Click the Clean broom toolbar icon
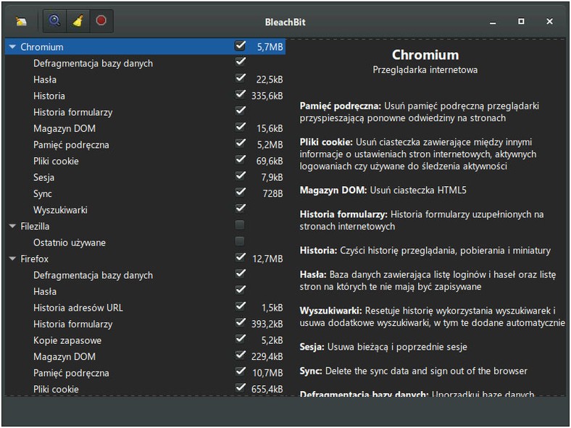This screenshot has width=571, height=428. [x=78, y=21]
